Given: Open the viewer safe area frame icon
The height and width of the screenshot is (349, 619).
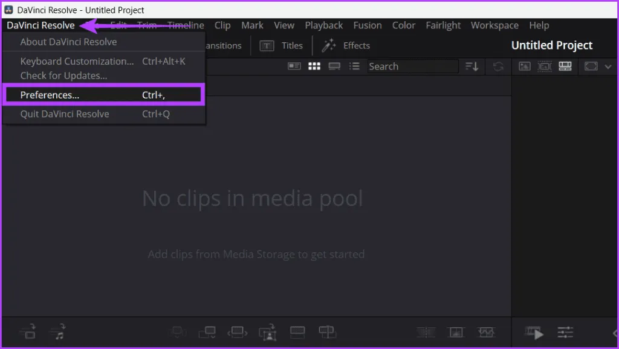Looking at the screenshot, I should click(x=591, y=66).
